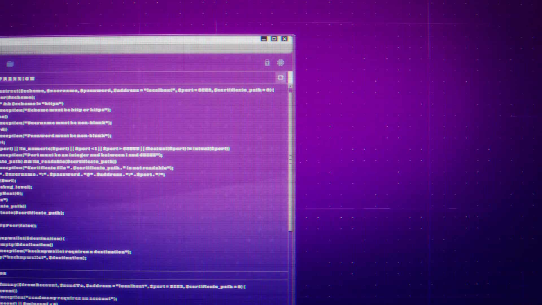The image size is (542, 305).
Task: Click the second section header near the bottom
Action: coord(3,273)
